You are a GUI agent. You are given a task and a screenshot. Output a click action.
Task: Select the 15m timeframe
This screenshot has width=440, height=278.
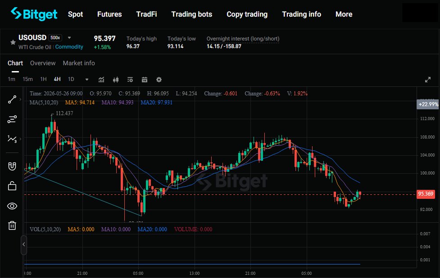[27, 79]
